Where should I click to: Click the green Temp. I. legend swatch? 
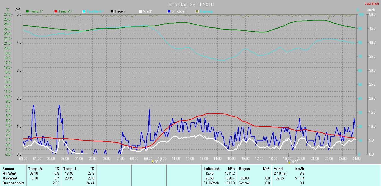point(28,11)
